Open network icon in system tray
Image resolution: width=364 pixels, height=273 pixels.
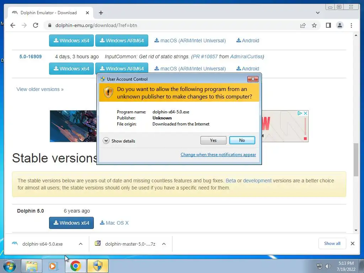pos(320,266)
